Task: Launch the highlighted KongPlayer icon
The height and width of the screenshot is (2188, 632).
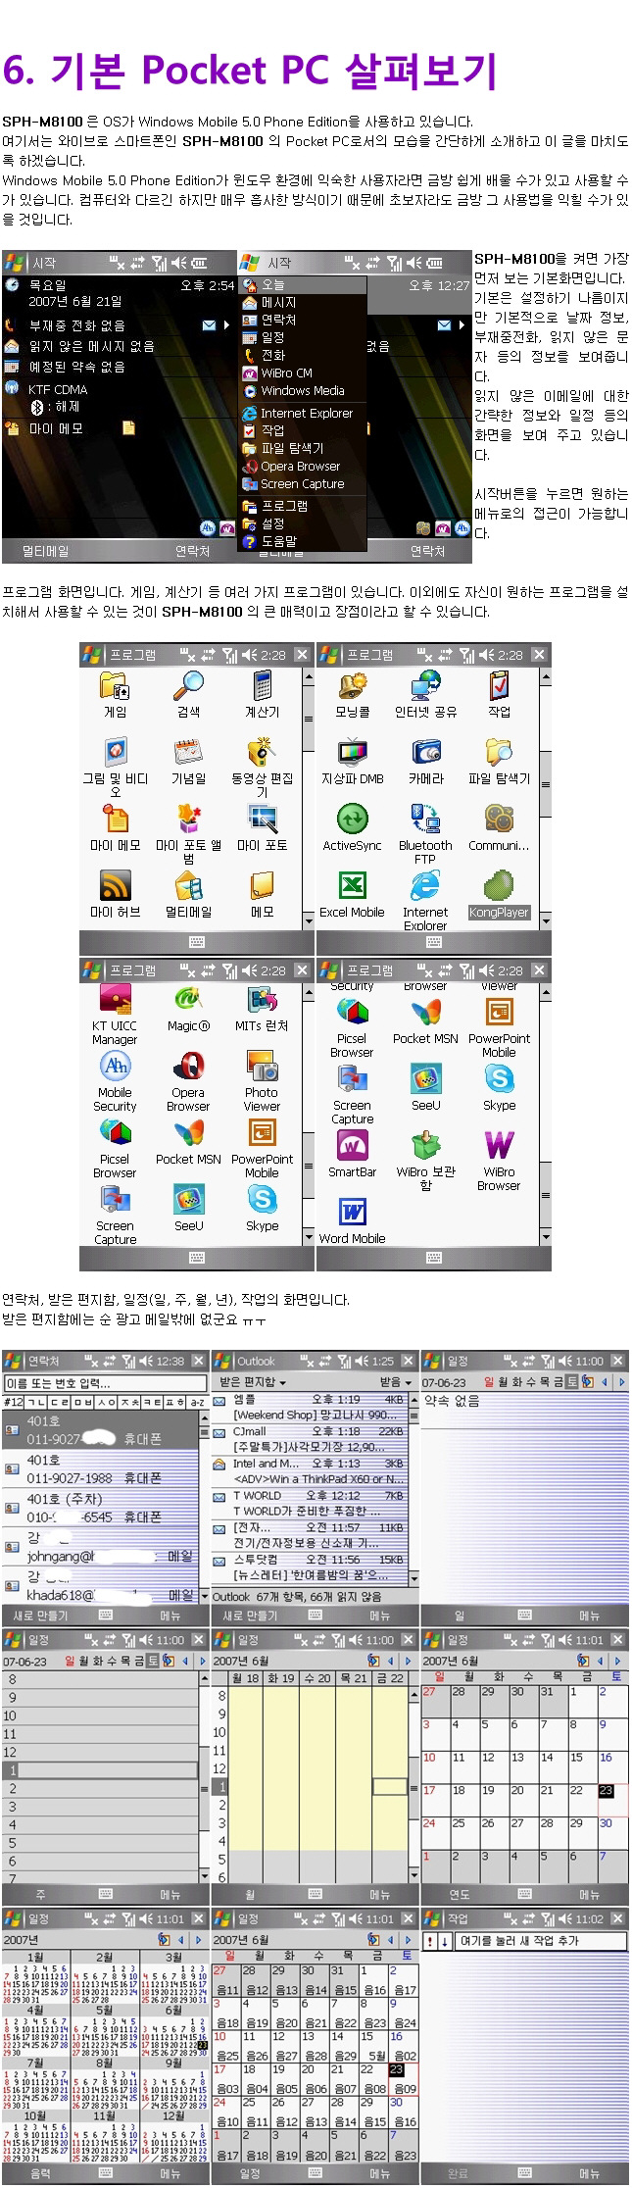Action: click(x=499, y=886)
